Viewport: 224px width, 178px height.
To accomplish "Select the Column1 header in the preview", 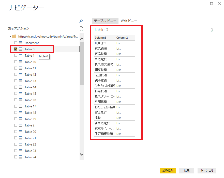I will 105,38.
